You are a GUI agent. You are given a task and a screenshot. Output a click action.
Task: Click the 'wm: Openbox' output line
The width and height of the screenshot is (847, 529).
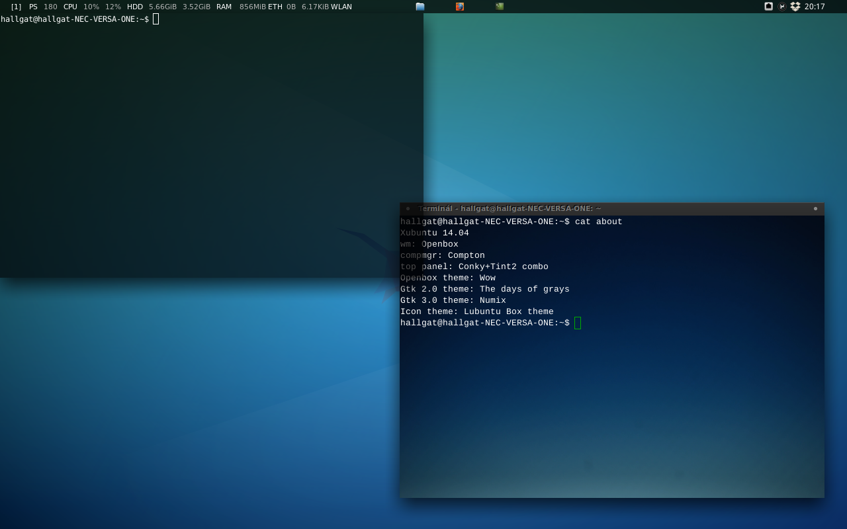(429, 244)
